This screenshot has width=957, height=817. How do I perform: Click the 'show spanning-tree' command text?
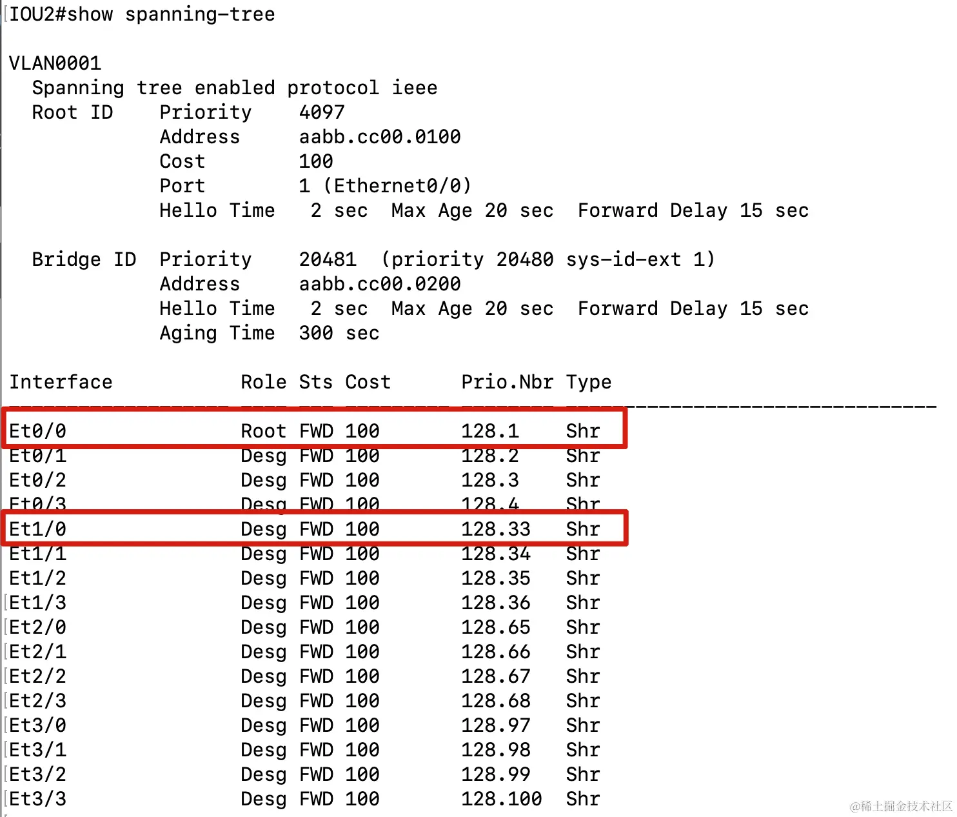170,14
